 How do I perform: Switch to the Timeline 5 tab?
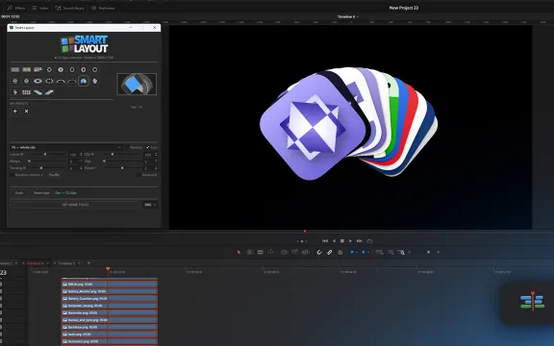pos(66,263)
